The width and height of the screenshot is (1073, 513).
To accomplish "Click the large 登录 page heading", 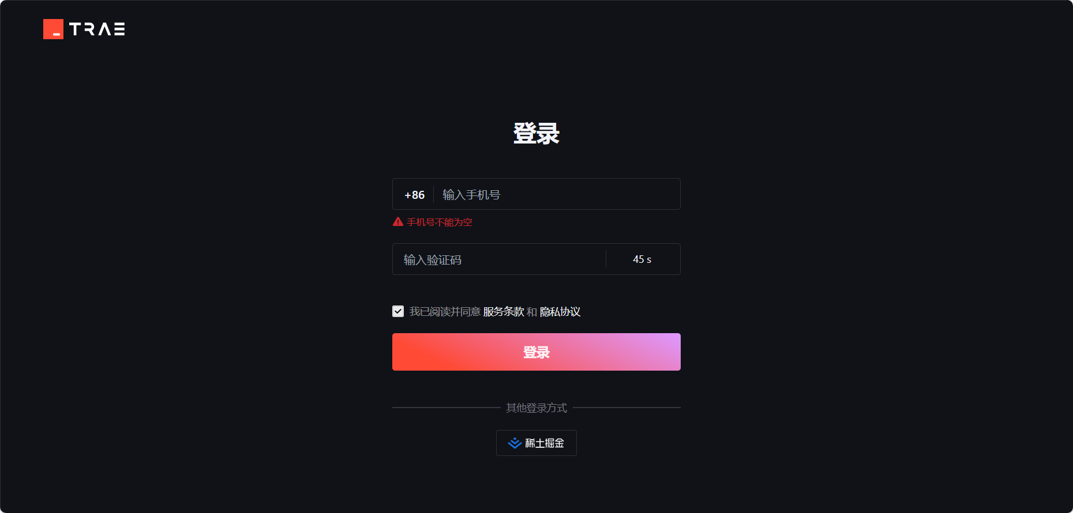I will tap(536, 133).
